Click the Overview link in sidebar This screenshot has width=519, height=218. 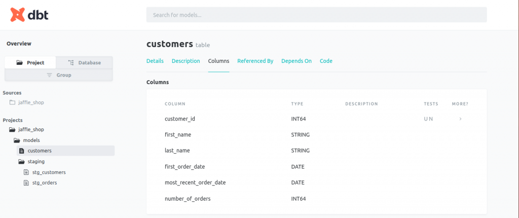[x=19, y=44]
